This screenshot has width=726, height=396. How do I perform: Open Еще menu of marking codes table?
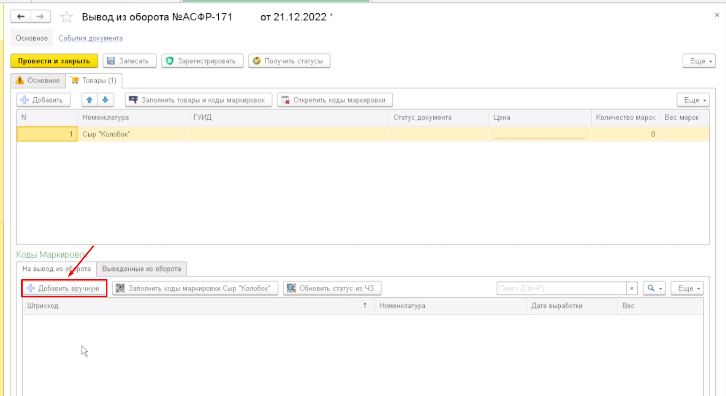pos(687,288)
